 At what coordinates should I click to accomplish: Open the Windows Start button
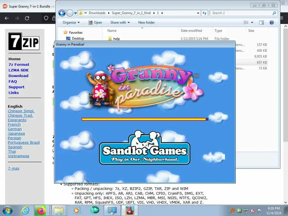point(8,210)
